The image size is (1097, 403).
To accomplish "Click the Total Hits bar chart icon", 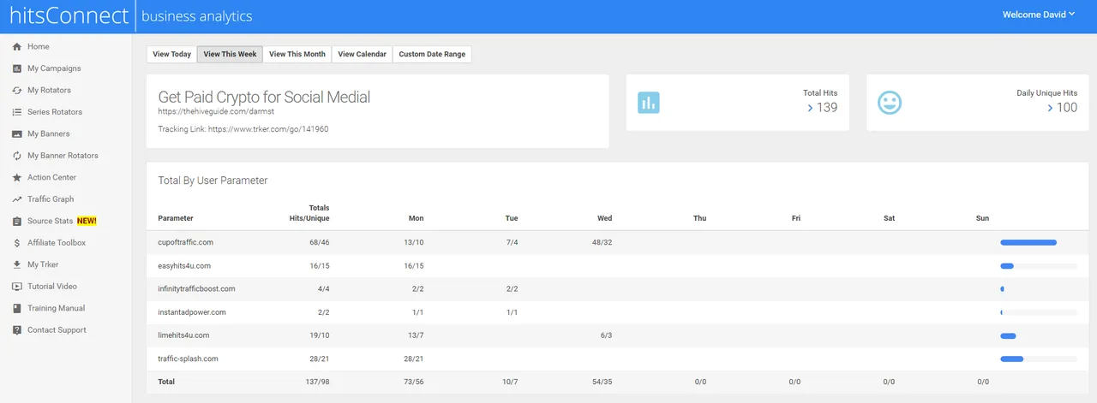I will 649,103.
